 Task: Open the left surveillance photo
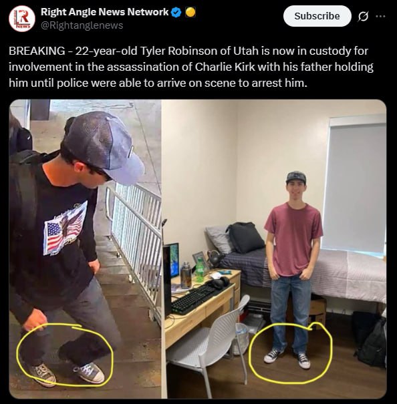tap(85, 248)
